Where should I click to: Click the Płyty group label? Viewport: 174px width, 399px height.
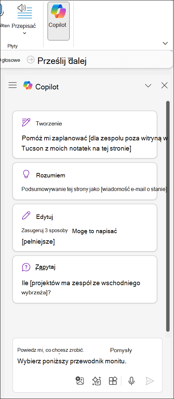(13, 46)
